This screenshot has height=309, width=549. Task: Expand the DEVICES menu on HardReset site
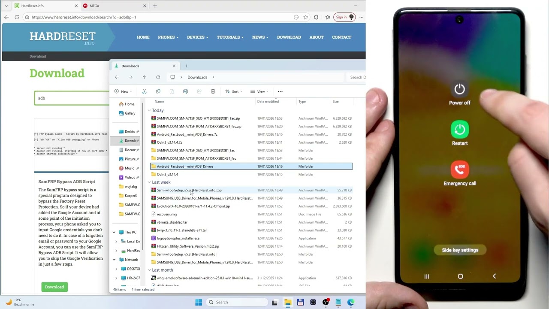197,37
